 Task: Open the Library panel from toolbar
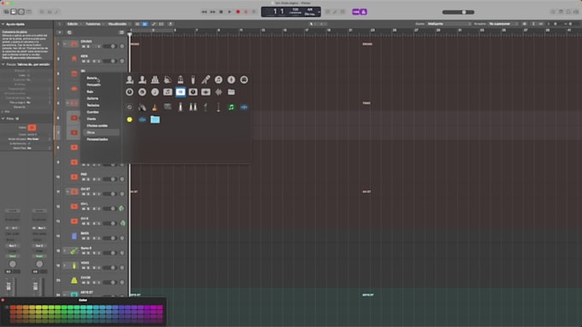pos(6,12)
